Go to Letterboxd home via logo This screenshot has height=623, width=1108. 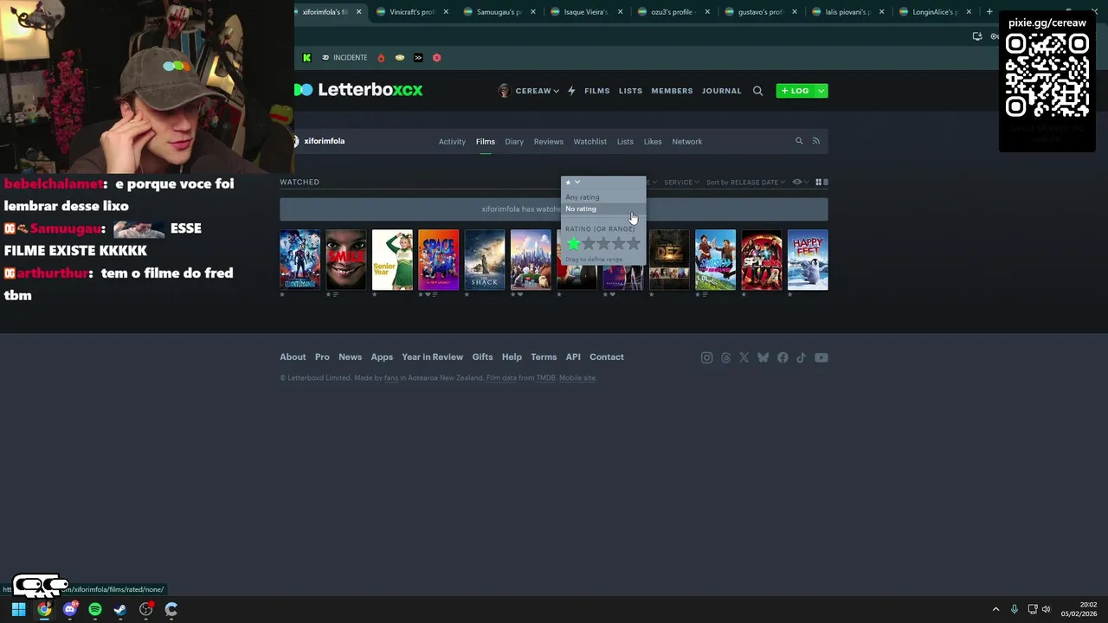(x=358, y=90)
